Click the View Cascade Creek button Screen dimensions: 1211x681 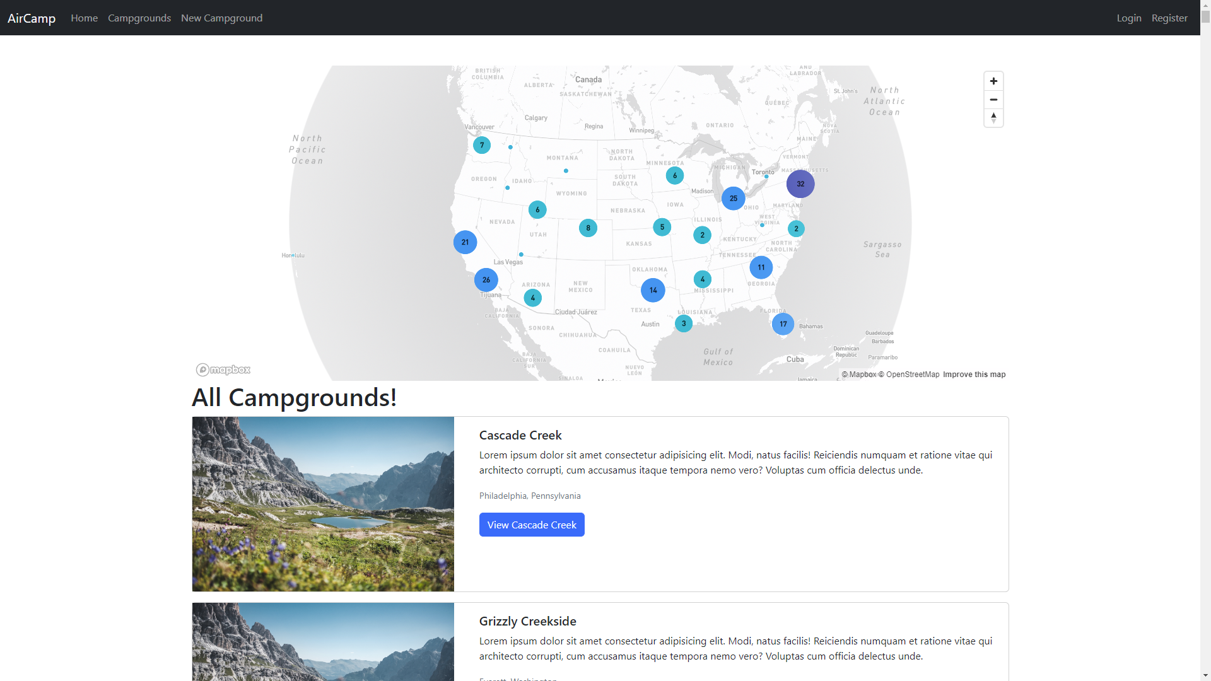(532, 525)
